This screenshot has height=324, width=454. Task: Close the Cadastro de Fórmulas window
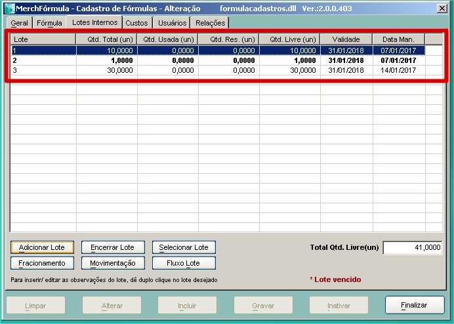[442, 9]
